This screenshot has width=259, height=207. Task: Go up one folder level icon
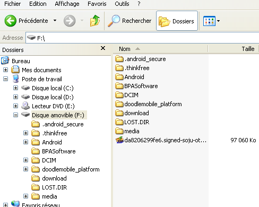tap(95, 21)
